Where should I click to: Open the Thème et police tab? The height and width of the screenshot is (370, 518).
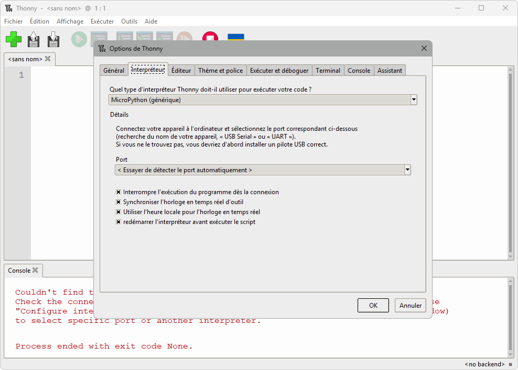pyautogui.click(x=220, y=71)
